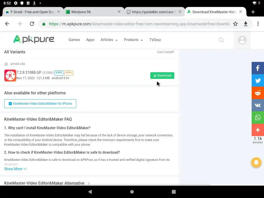The width and height of the screenshot is (264, 198).
Task: Click the yellow notification bell
Action: [256, 162]
